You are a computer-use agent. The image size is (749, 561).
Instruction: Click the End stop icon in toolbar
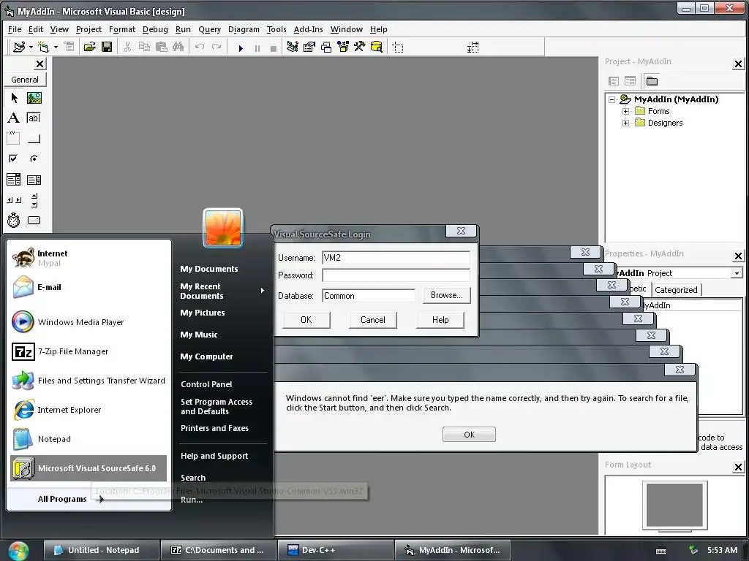(274, 48)
